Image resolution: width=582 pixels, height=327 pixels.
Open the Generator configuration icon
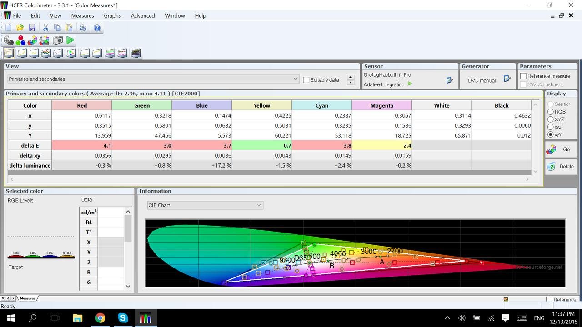coord(507,79)
